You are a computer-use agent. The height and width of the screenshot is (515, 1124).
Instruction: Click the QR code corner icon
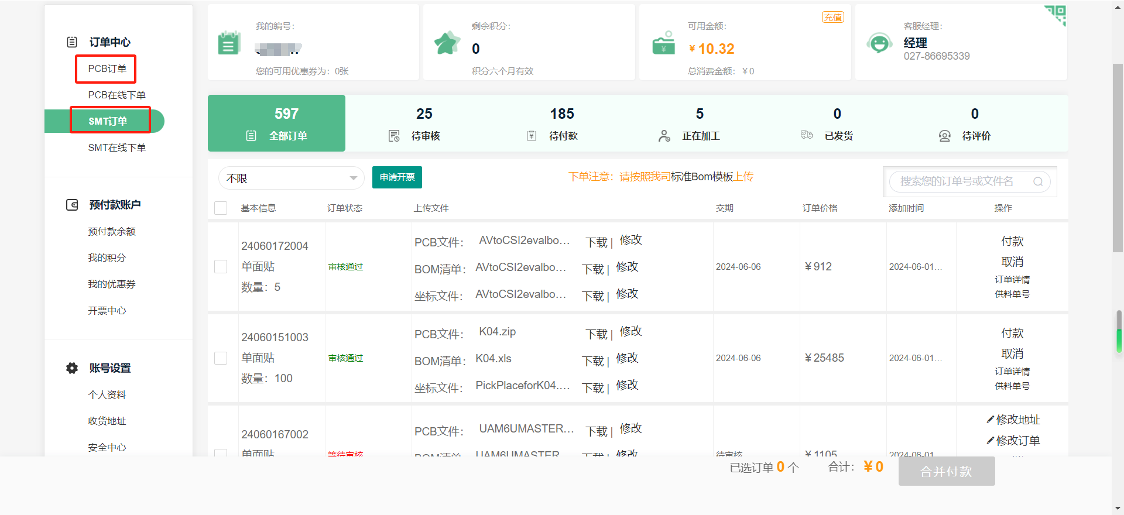(x=1056, y=15)
